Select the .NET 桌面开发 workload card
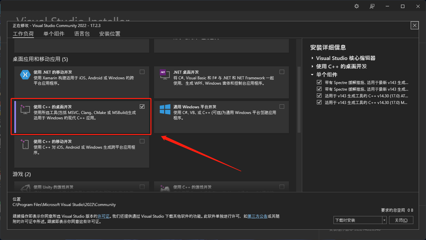The height and width of the screenshot is (240, 426). coord(221,82)
